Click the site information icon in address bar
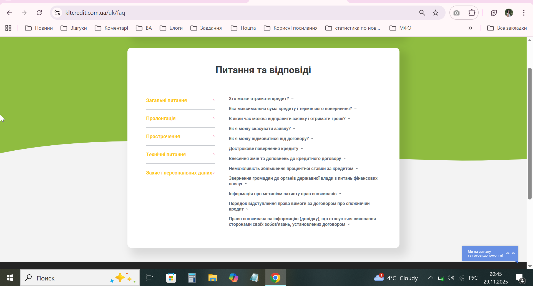This screenshot has height=286, width=533. tap(57, 13)
